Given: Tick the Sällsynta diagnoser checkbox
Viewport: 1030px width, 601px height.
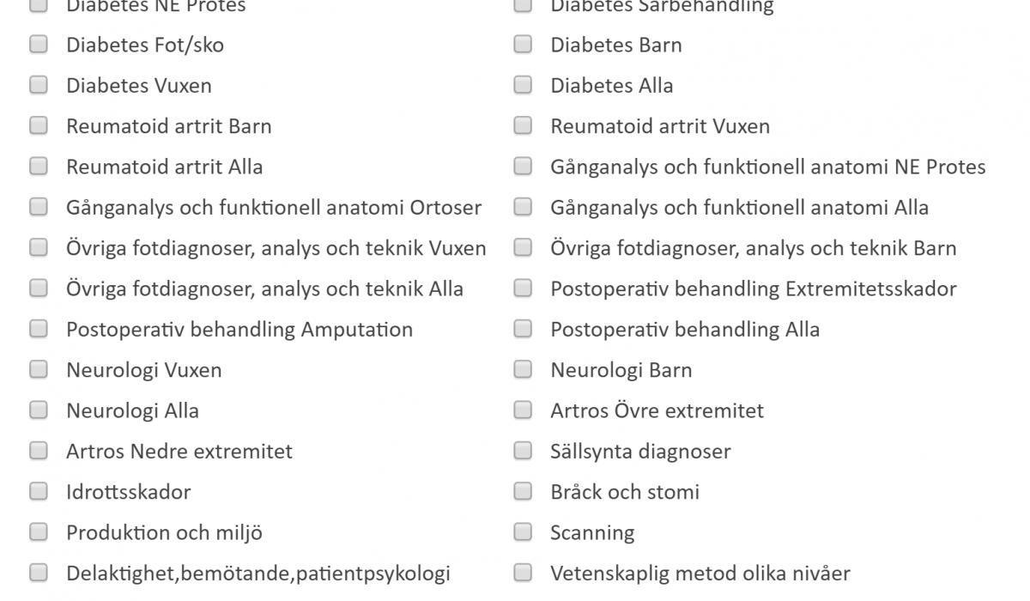Looking at the screenshot, I should [x=523, y=451].
